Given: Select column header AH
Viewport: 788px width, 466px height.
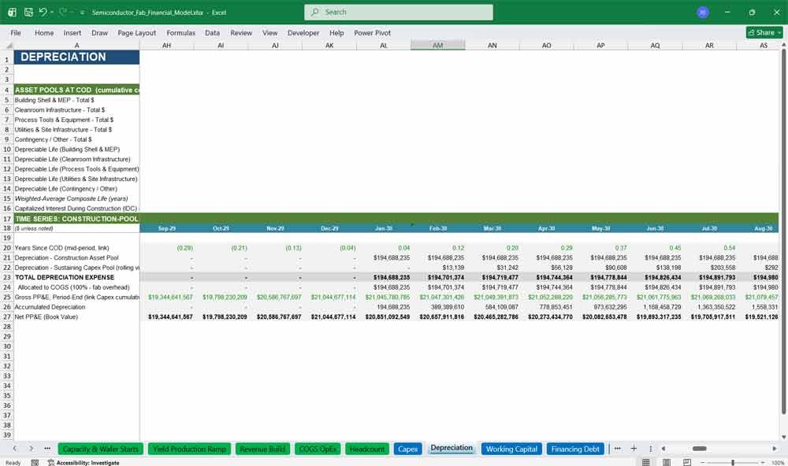Looking at the screenshot, I should coord(166,45).
